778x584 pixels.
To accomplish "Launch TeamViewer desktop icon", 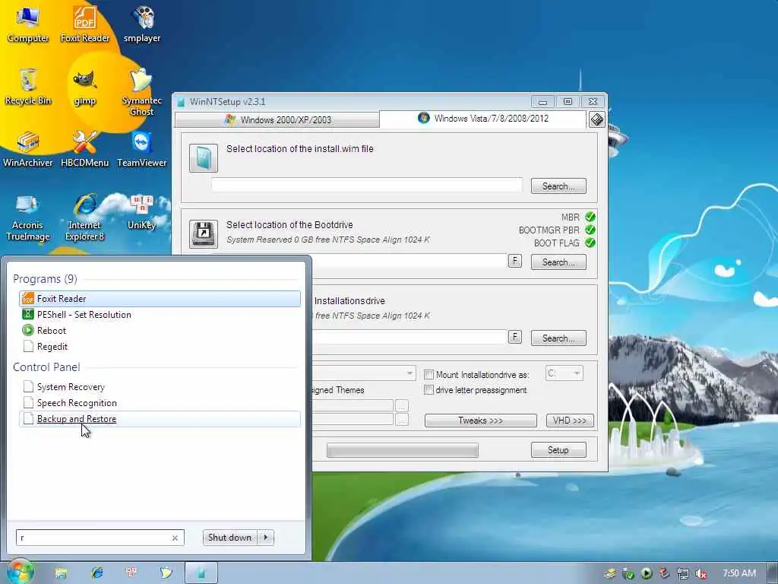I will [142, 149].
